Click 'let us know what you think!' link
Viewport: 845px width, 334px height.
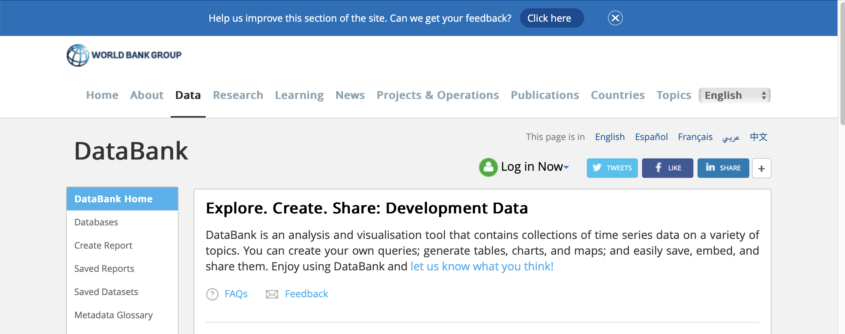click(482, 266)
